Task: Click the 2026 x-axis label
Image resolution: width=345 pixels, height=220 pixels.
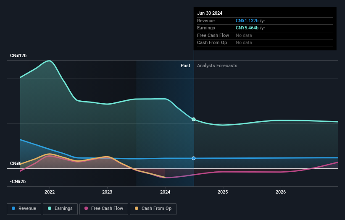Action: [x=281, y=192]
